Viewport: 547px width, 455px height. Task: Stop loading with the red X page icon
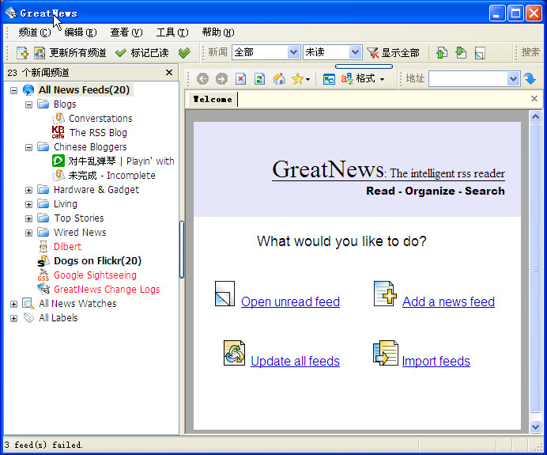pyautogui.click(x=241, y=79)
